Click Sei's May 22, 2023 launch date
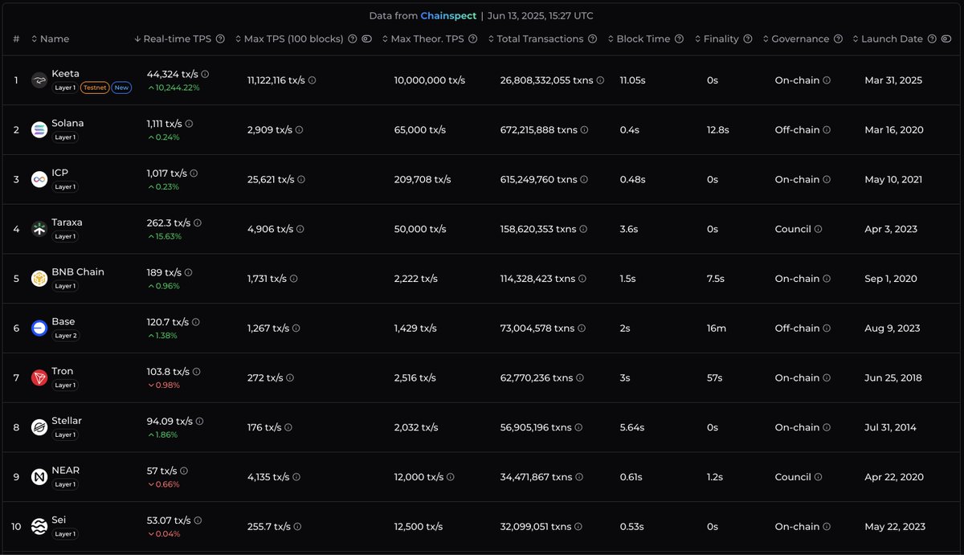964x555 pixels. click(x=895, y=527)
